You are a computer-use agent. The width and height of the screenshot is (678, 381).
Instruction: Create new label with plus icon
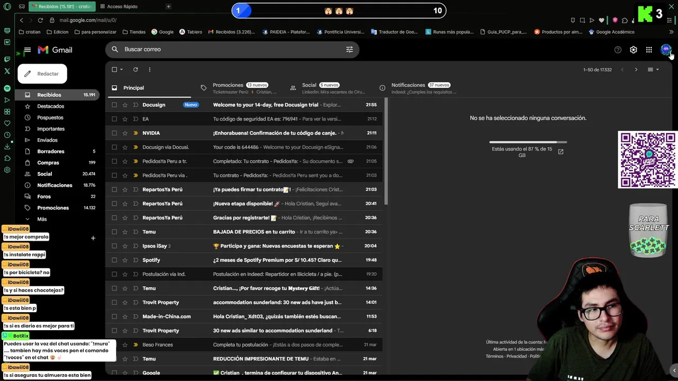(93, 238)
